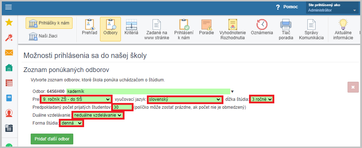Open the favorites star sidebar icon
The width and height of the screenshot is (362, 148).
point(9,23)
